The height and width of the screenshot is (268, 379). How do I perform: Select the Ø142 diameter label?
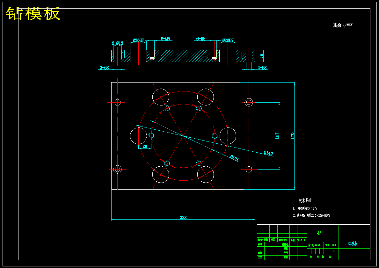268,153
